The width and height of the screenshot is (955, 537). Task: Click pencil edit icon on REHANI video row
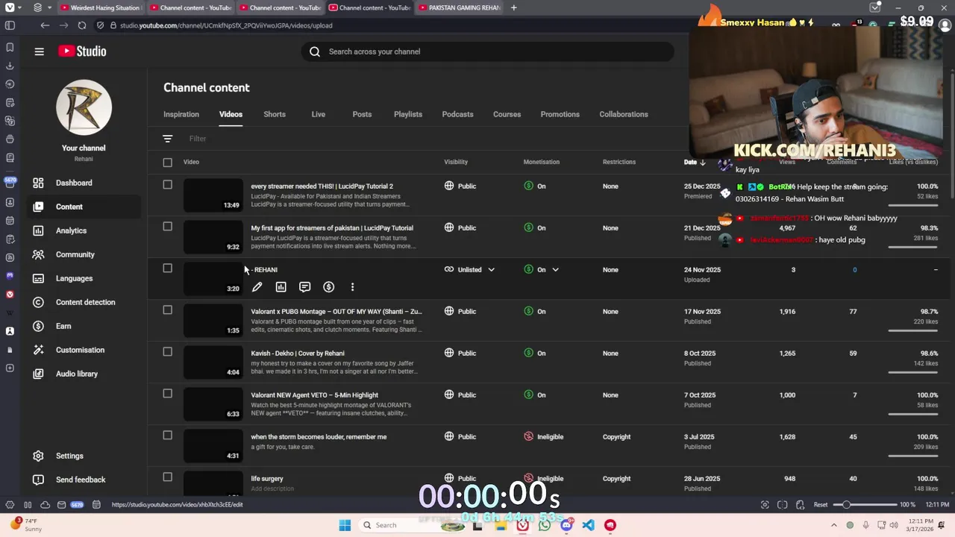coord(257,287)
